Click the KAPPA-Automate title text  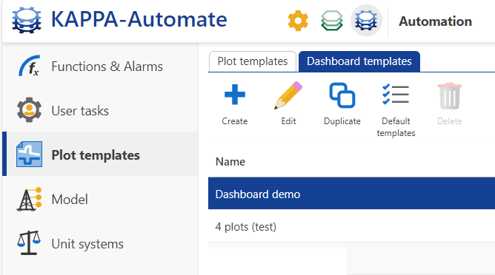click(139, 19)
